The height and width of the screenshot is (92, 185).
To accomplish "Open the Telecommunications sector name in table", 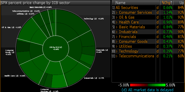I will [x=137, y=56].
